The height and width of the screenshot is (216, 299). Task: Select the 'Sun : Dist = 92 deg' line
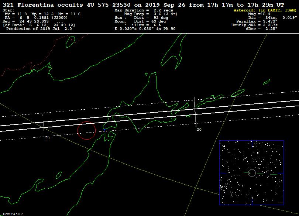pyautogui.click(x=141, y=18)
